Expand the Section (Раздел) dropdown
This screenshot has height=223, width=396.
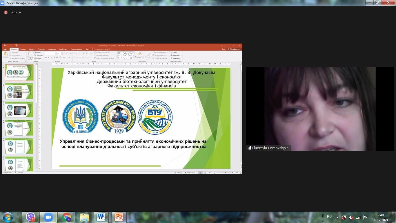coord(38,58)
